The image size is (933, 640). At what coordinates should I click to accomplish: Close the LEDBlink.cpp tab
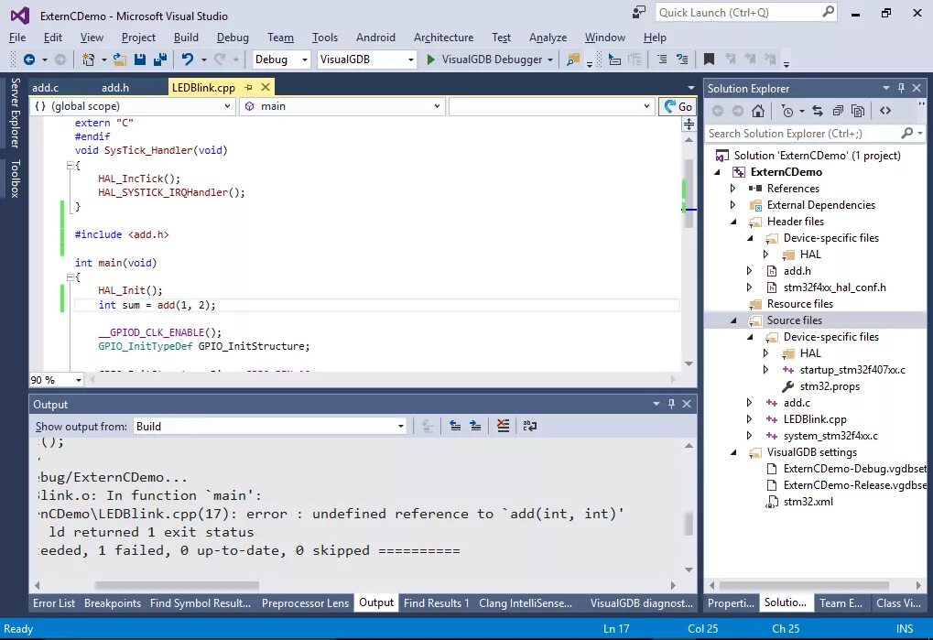(266, 87)
